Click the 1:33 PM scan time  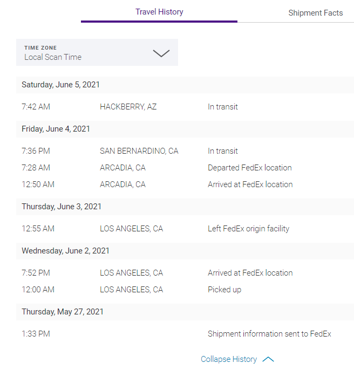(36, 334)
